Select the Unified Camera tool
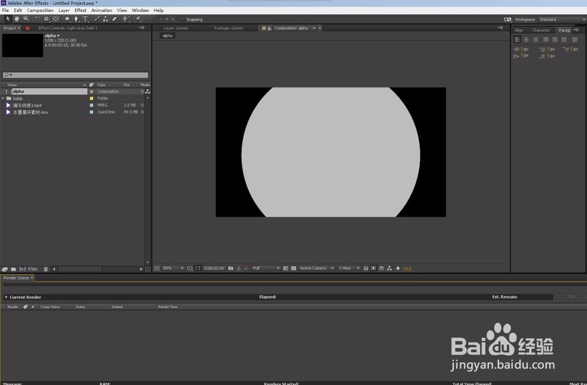 tap(46, 19)
